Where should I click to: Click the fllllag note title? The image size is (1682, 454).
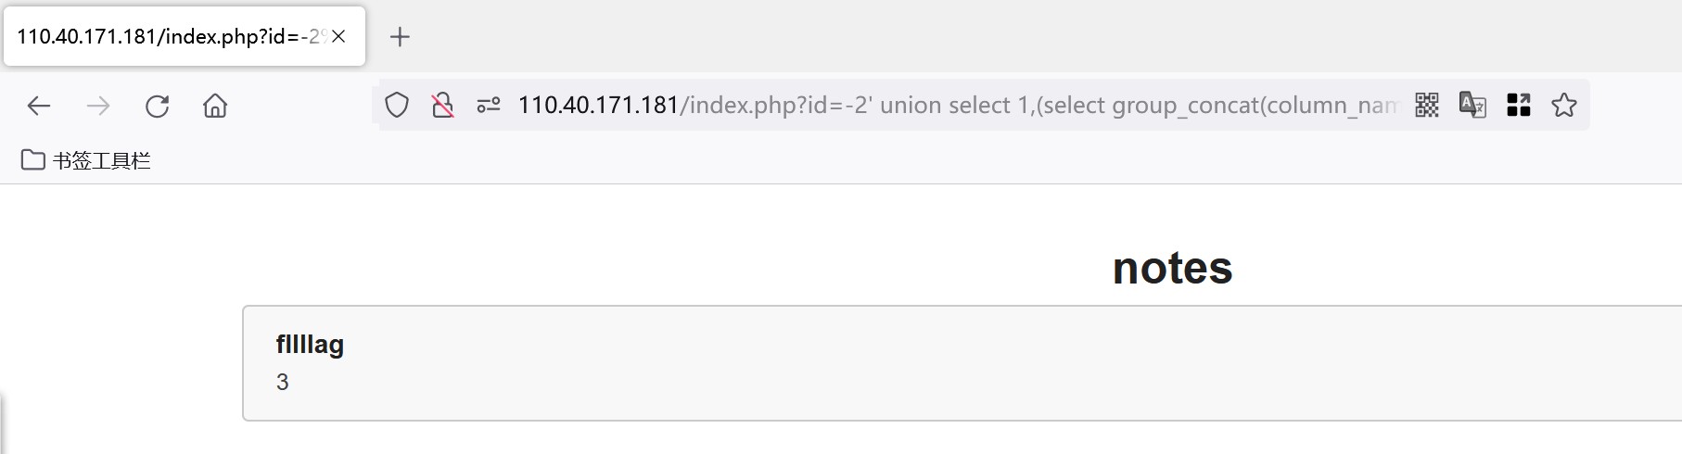coord(310,345)
